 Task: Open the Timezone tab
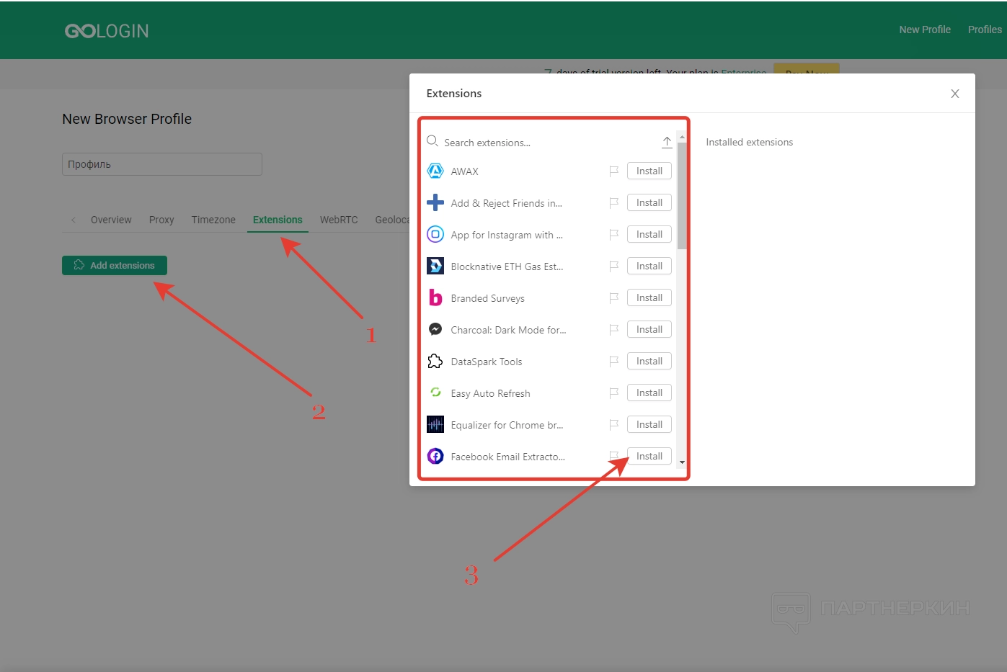[213, 220]
